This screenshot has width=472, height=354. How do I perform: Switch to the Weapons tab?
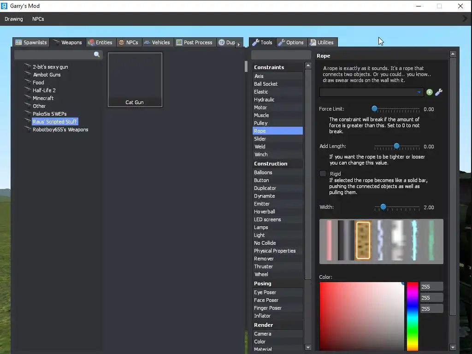tap(67, 42)
